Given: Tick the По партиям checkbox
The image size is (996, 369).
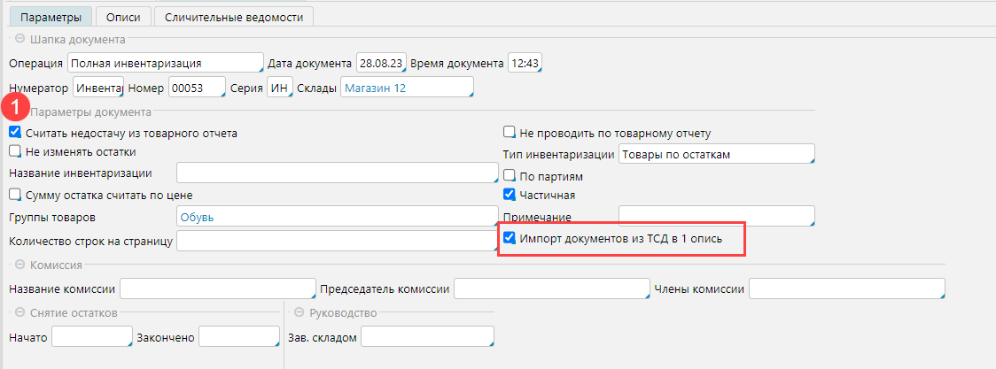Looking at the screenshot, I should [x=510, y=175].
